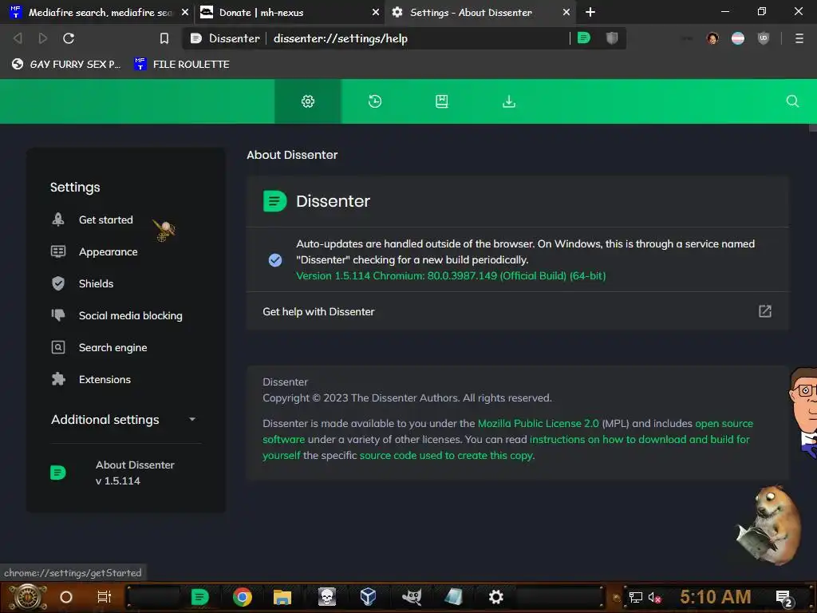
Task: Open the Settings gear tab in green toolbar
Action: tap(308, 101)
